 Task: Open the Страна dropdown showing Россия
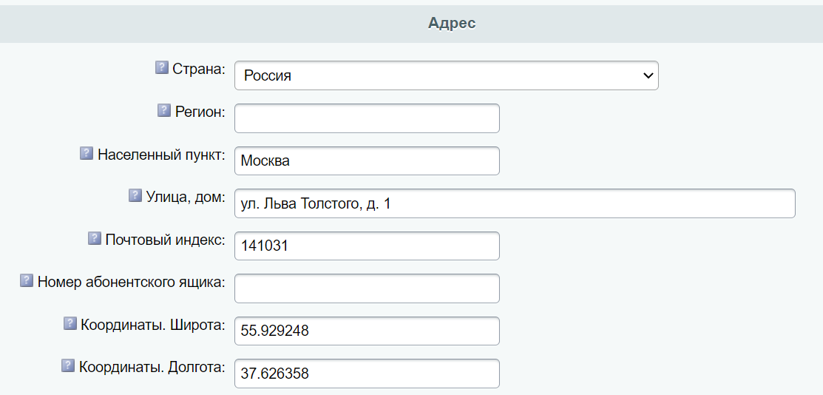click(x=446, y=75)
